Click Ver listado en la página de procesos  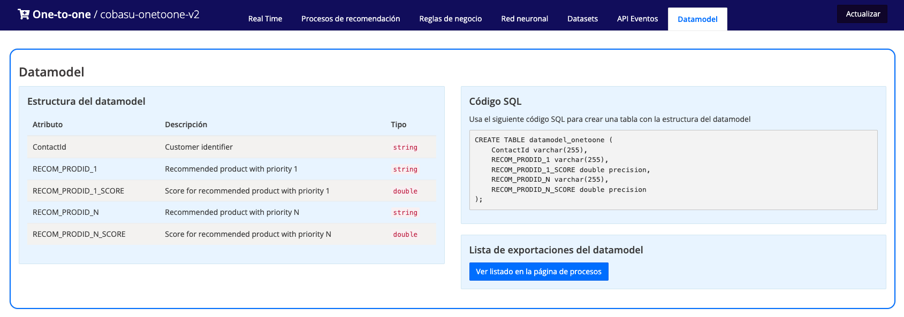[538, 272]
